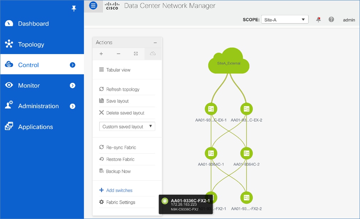Viewport: 360px width, 219px height.
Task: Select the AA01-93...C-EX-1 switch node
Action: [211, 109]
